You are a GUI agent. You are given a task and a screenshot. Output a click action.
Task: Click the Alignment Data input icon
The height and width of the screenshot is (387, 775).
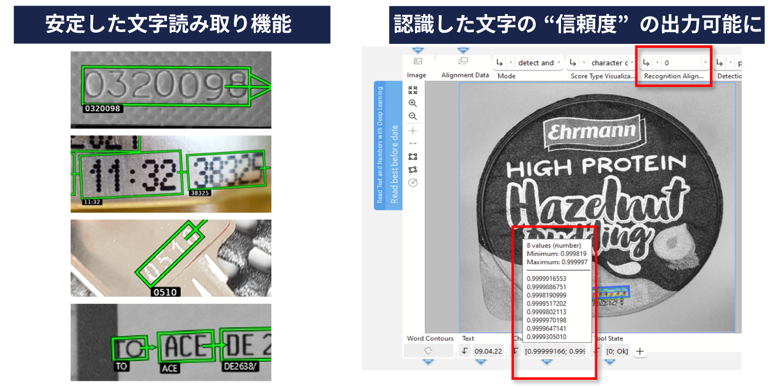point(463,61)
